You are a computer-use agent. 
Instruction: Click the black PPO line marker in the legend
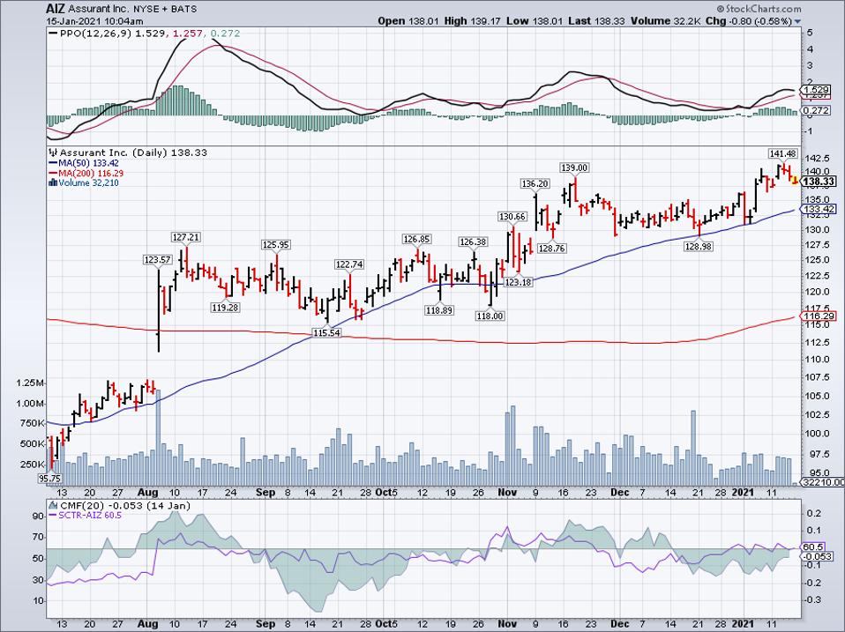(53, 33)
